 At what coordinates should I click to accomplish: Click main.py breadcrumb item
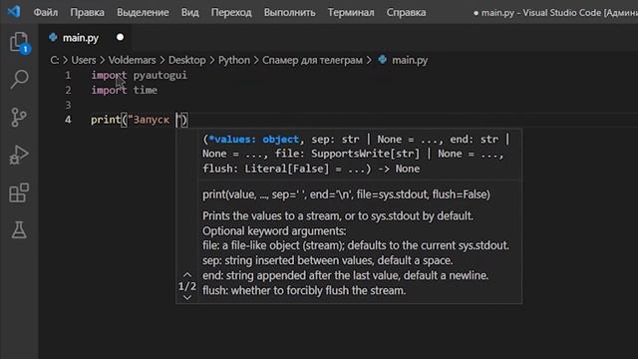coord(410,60)
